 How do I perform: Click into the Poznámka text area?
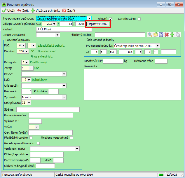(132, 84)
